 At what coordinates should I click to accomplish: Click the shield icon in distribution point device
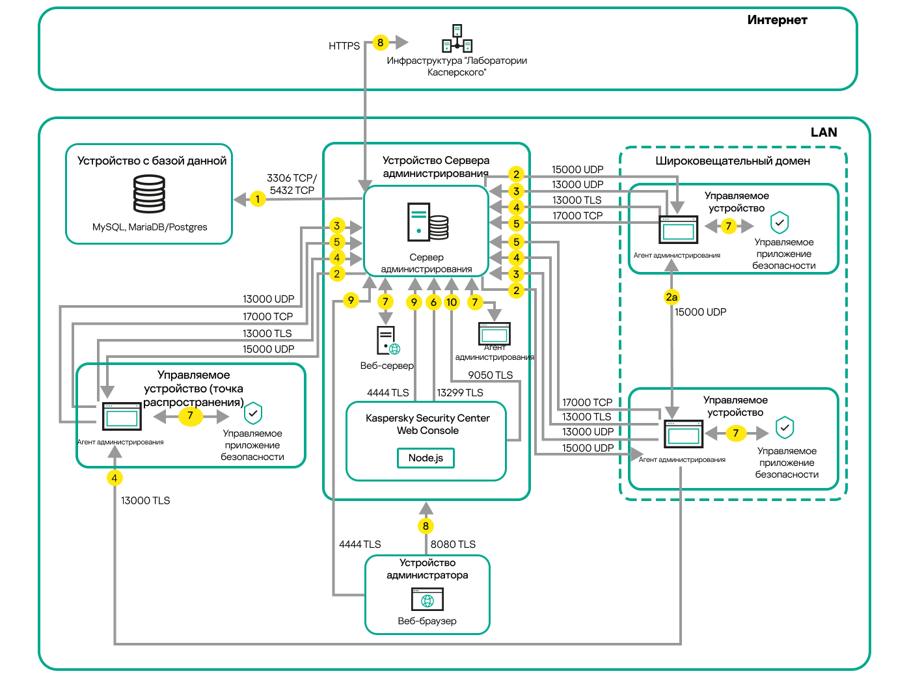[252, 413]
